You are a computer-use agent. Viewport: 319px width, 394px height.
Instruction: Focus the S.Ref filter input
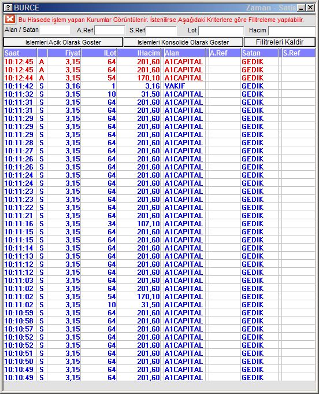pyautogui.click(x=161, y=31)
